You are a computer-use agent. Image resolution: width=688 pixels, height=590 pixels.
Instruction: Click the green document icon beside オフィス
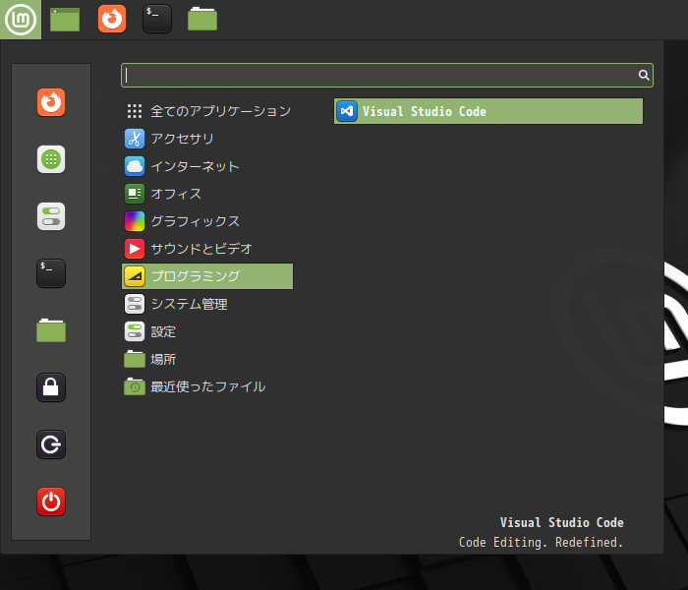click(x=135, y=194)
